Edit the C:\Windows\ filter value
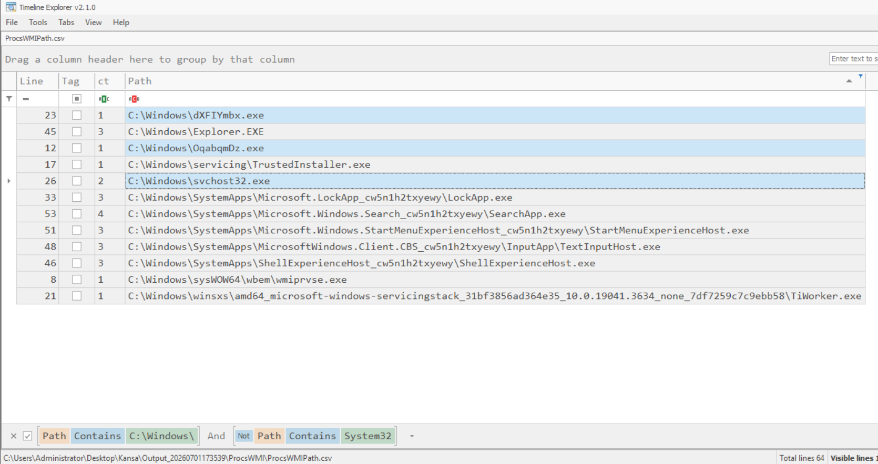This screenshot has width=878, height=464. pyautogui.click(x=161, y=436)
